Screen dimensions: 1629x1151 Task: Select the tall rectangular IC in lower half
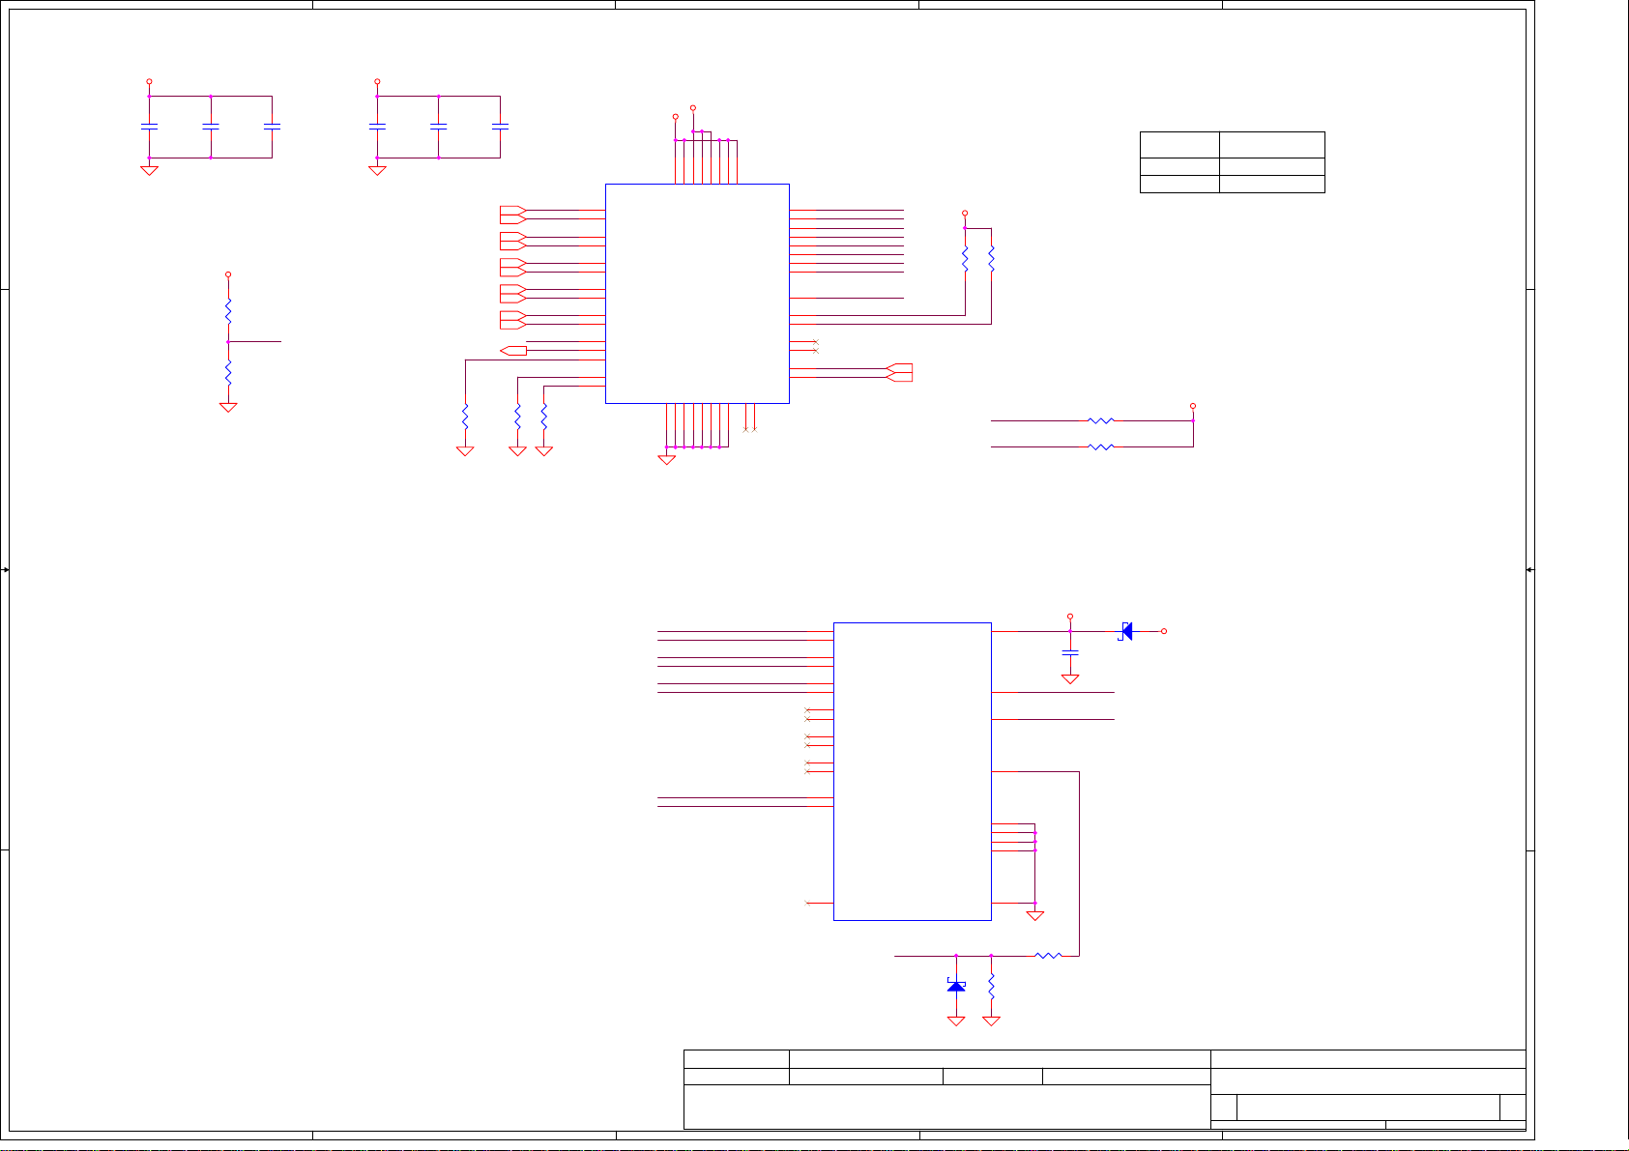[912, 771]
